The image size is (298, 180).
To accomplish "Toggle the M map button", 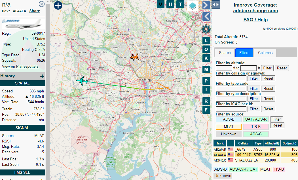I will pyautogui.click(x=206, y=70).
